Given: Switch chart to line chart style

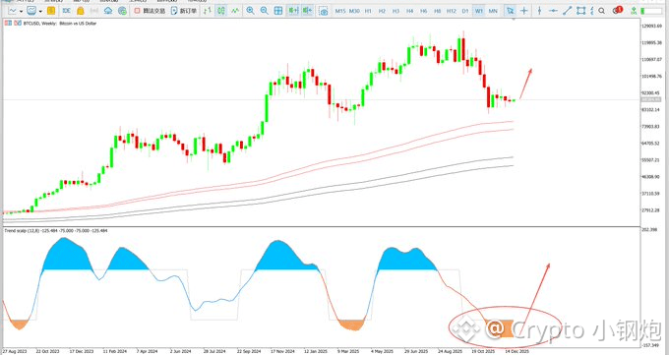Looking at the screenshot, I should coord(235,11).
